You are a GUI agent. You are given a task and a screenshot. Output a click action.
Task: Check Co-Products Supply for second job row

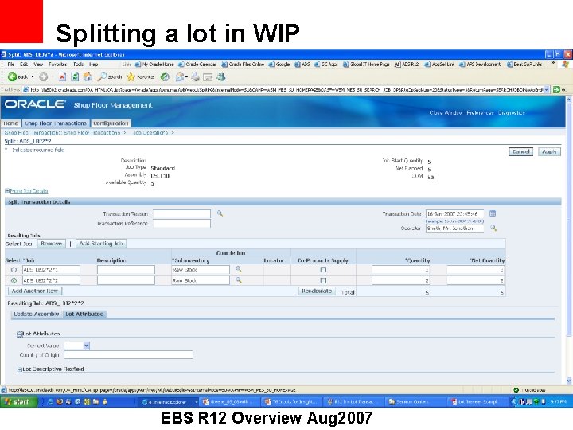[323, 281]
